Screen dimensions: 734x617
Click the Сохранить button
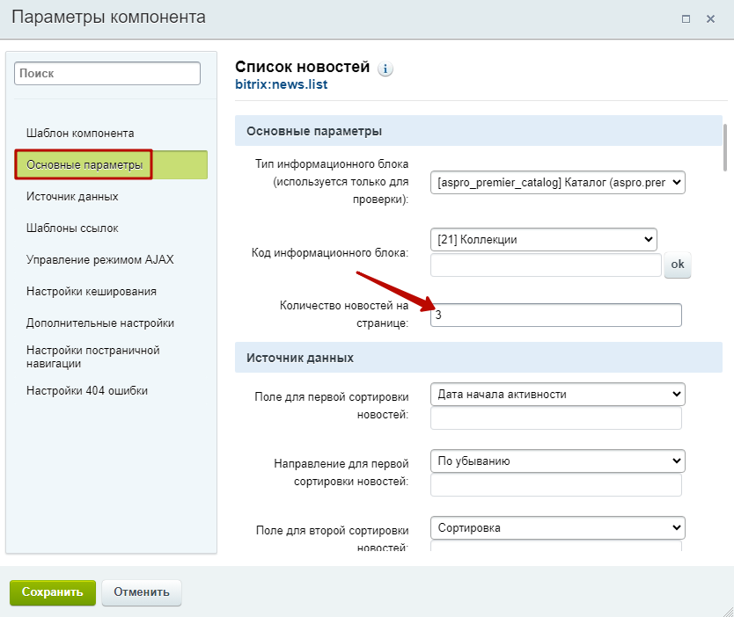pos(53,592)
